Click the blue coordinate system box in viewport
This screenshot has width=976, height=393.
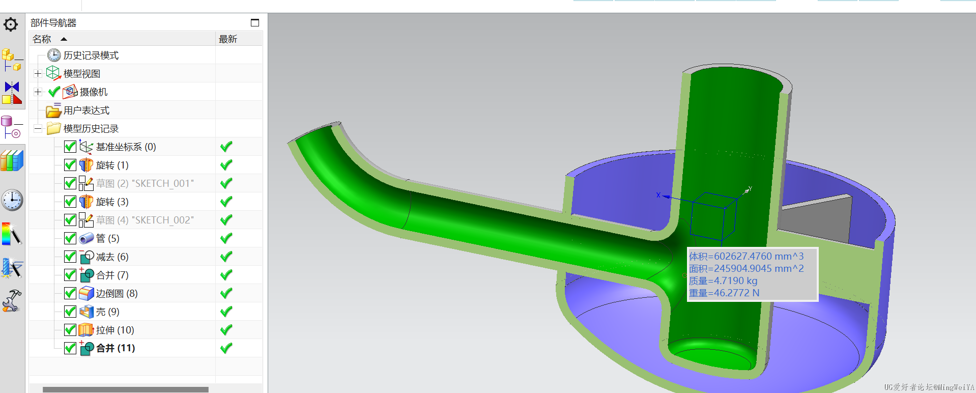coord(713,216)
